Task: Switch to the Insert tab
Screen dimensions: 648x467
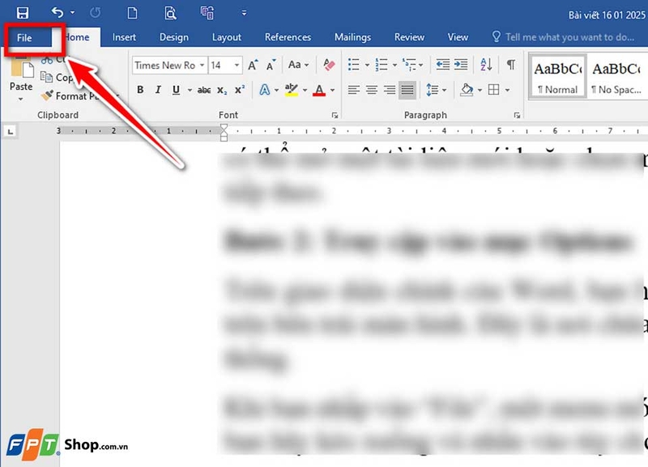Action: point(124,37)
